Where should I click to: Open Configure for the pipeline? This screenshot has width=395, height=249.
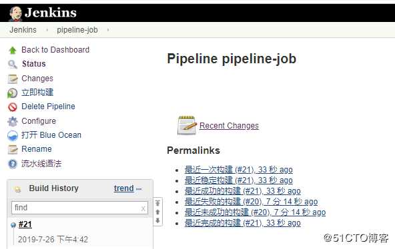pyautogui.click(x=39, y=121)
